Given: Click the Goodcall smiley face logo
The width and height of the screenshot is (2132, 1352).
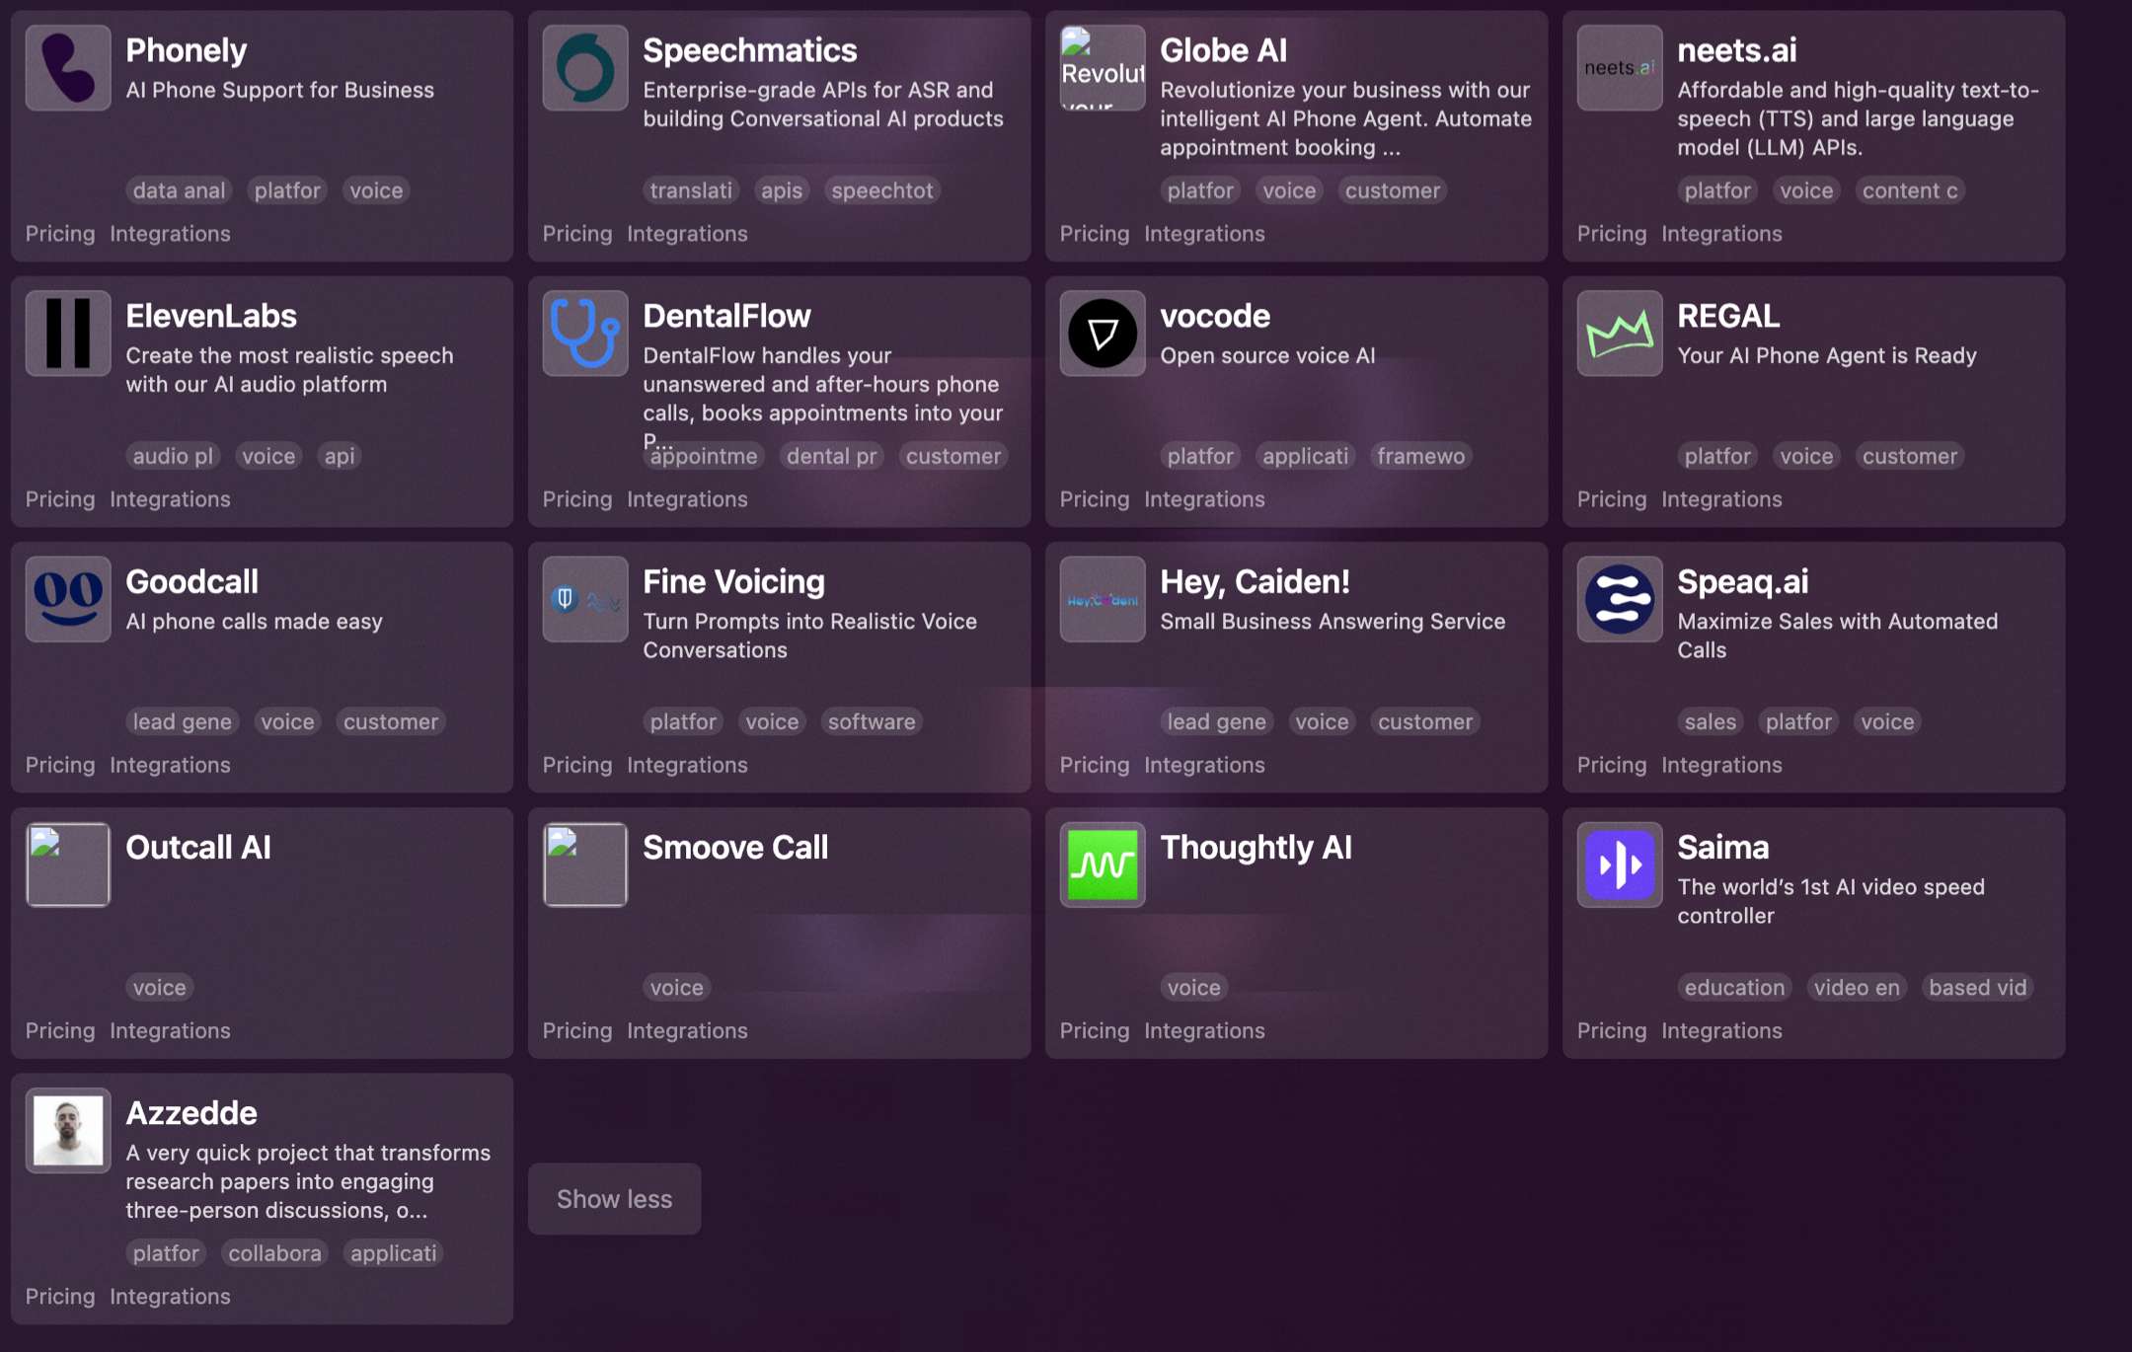Looking at the screenshot, I should pyautogui.click(x=68, y=599).
